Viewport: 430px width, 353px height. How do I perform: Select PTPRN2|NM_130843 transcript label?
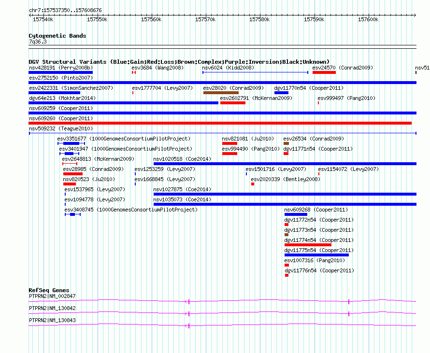(52, 320)
